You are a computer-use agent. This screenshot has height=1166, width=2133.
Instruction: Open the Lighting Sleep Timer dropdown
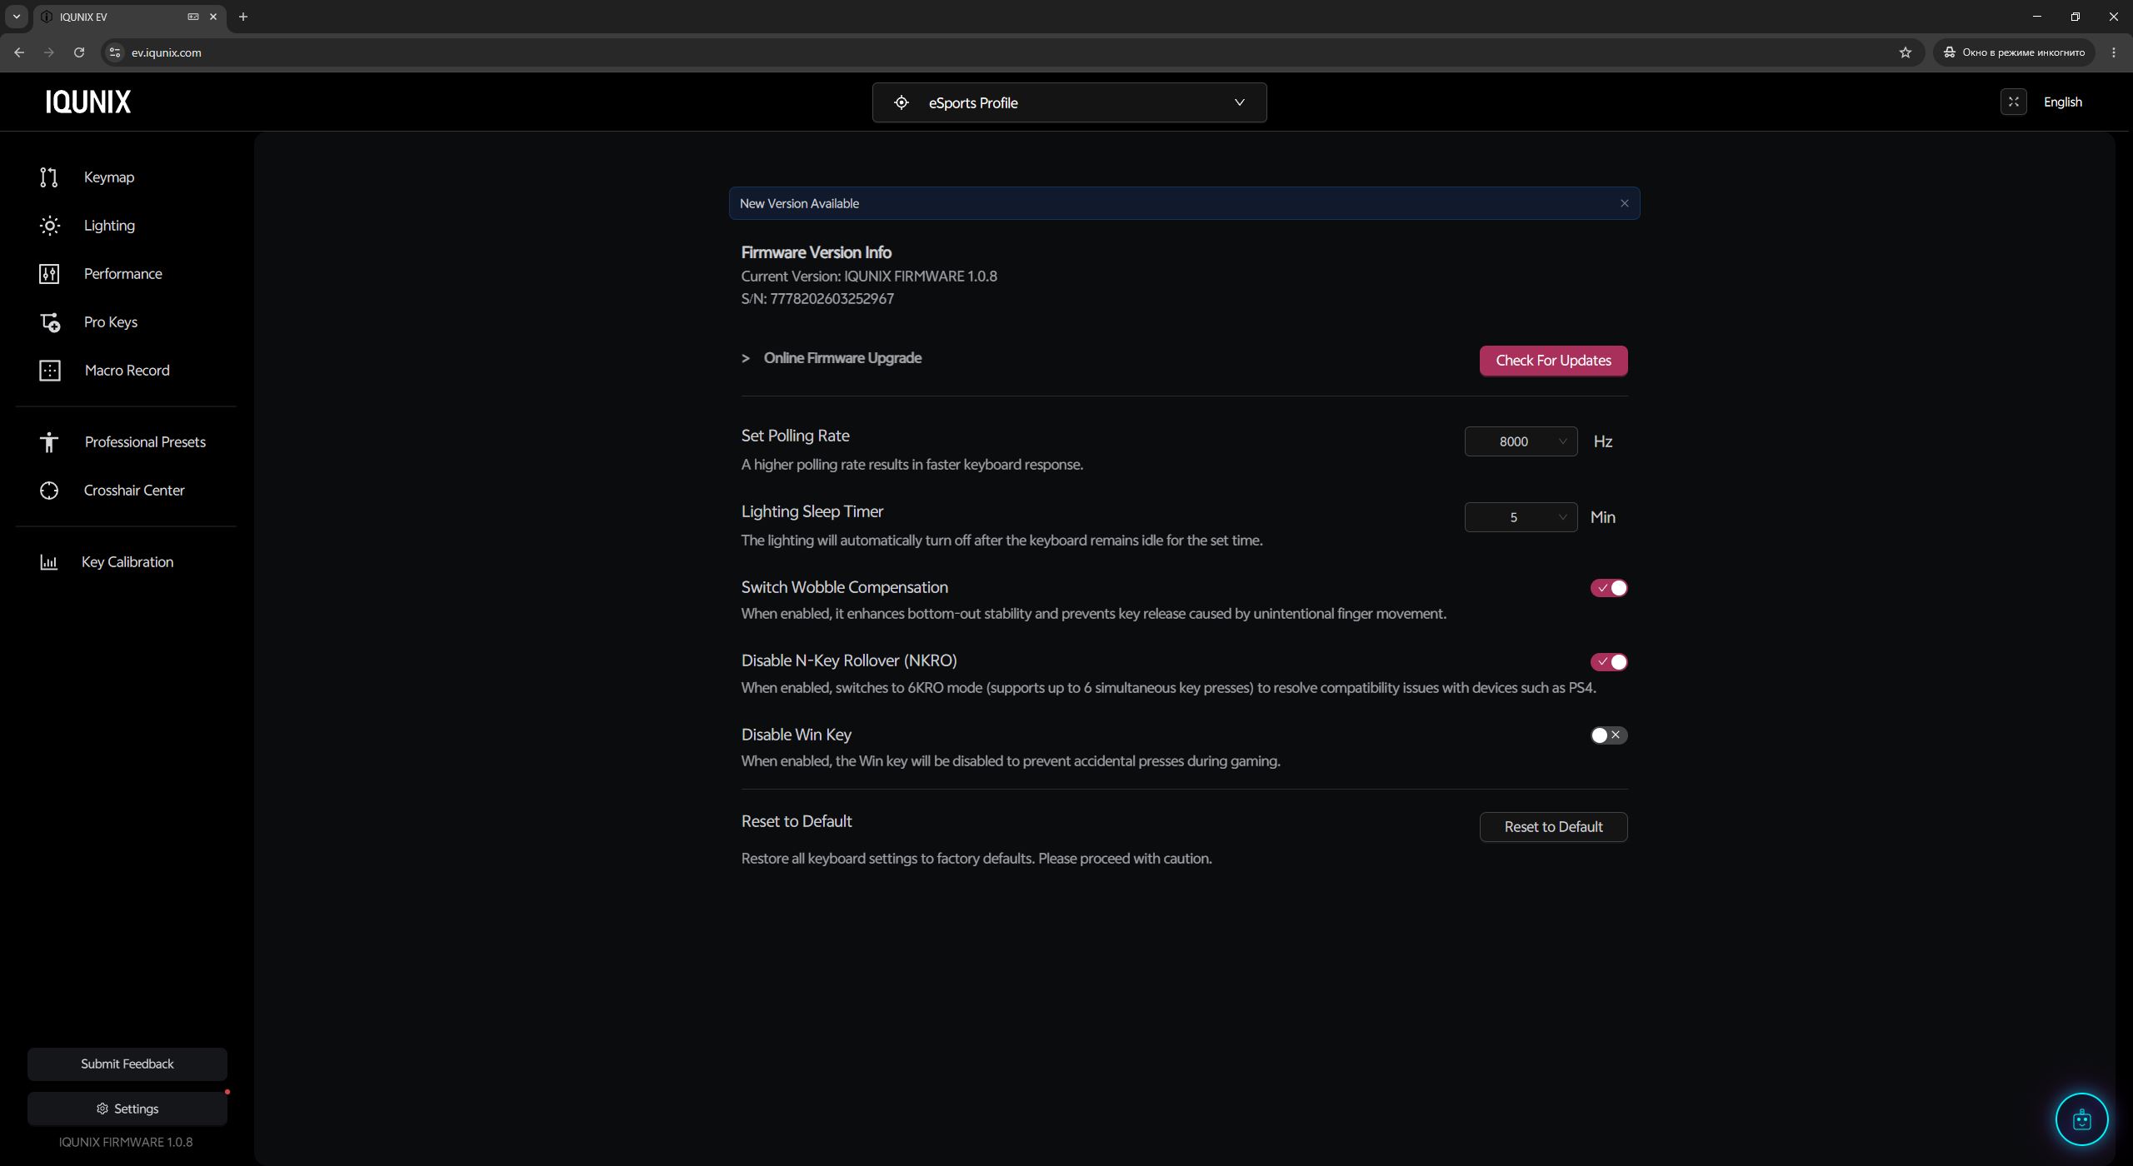[x=1521, y=517]
